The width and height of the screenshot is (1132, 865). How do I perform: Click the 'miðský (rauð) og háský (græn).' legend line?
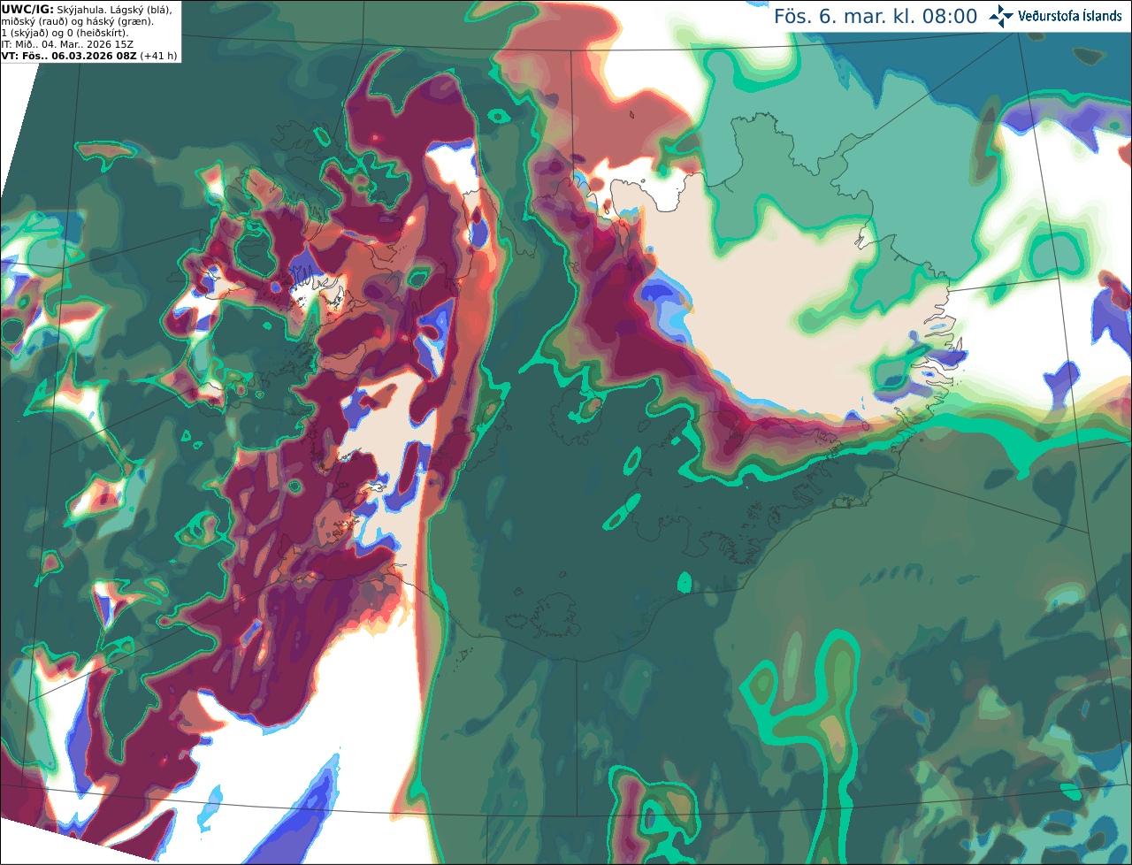[x=77, y=20]
